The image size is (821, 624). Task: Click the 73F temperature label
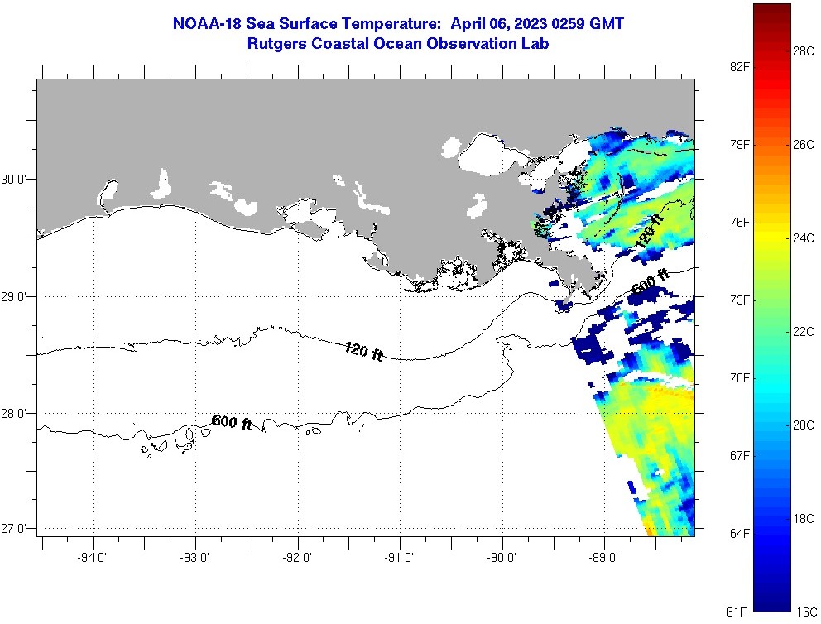(x=740, y=300)
